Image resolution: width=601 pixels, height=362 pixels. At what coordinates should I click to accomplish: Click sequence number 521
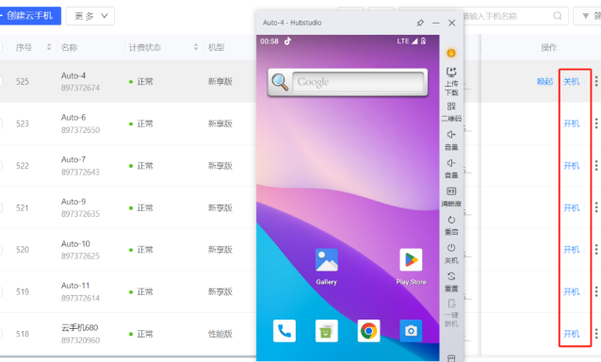pyautogui.click(x=23, y=207)
